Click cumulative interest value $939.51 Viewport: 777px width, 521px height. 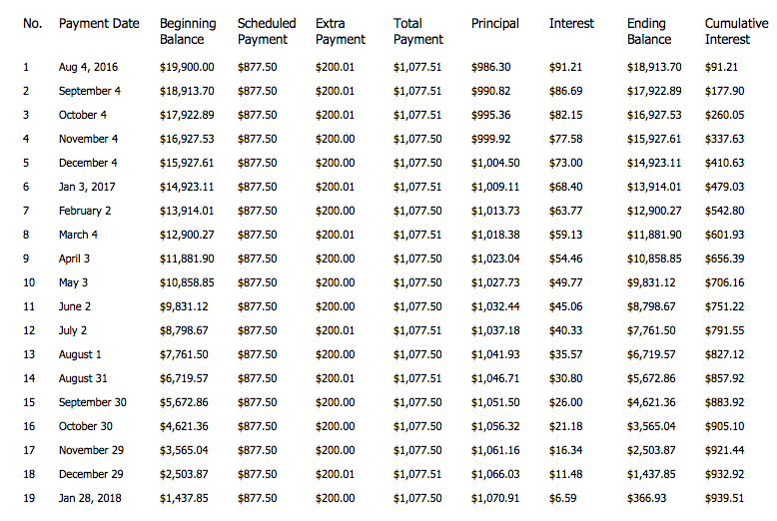(724, 498)
